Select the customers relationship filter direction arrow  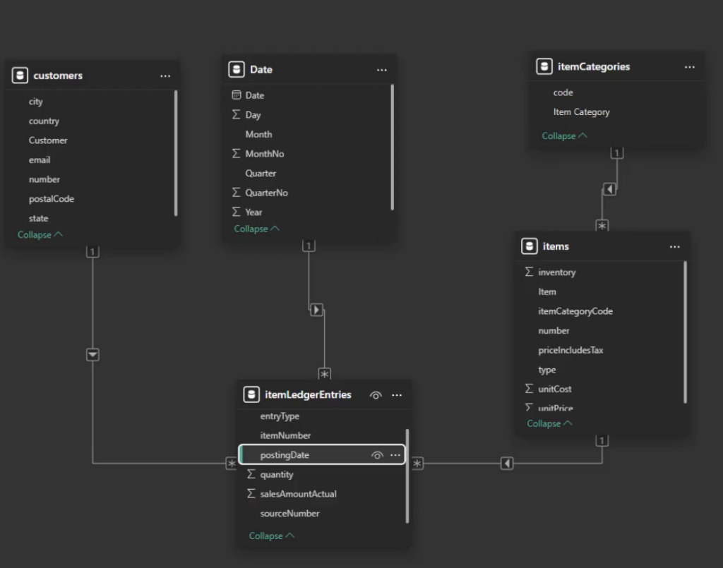[x=92, y=355]
